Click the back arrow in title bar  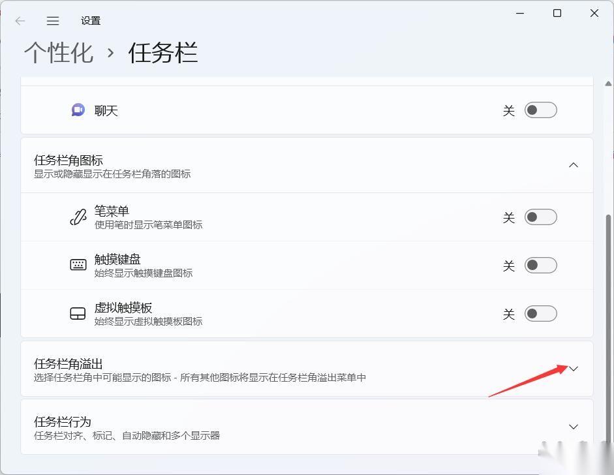point(20,21)
